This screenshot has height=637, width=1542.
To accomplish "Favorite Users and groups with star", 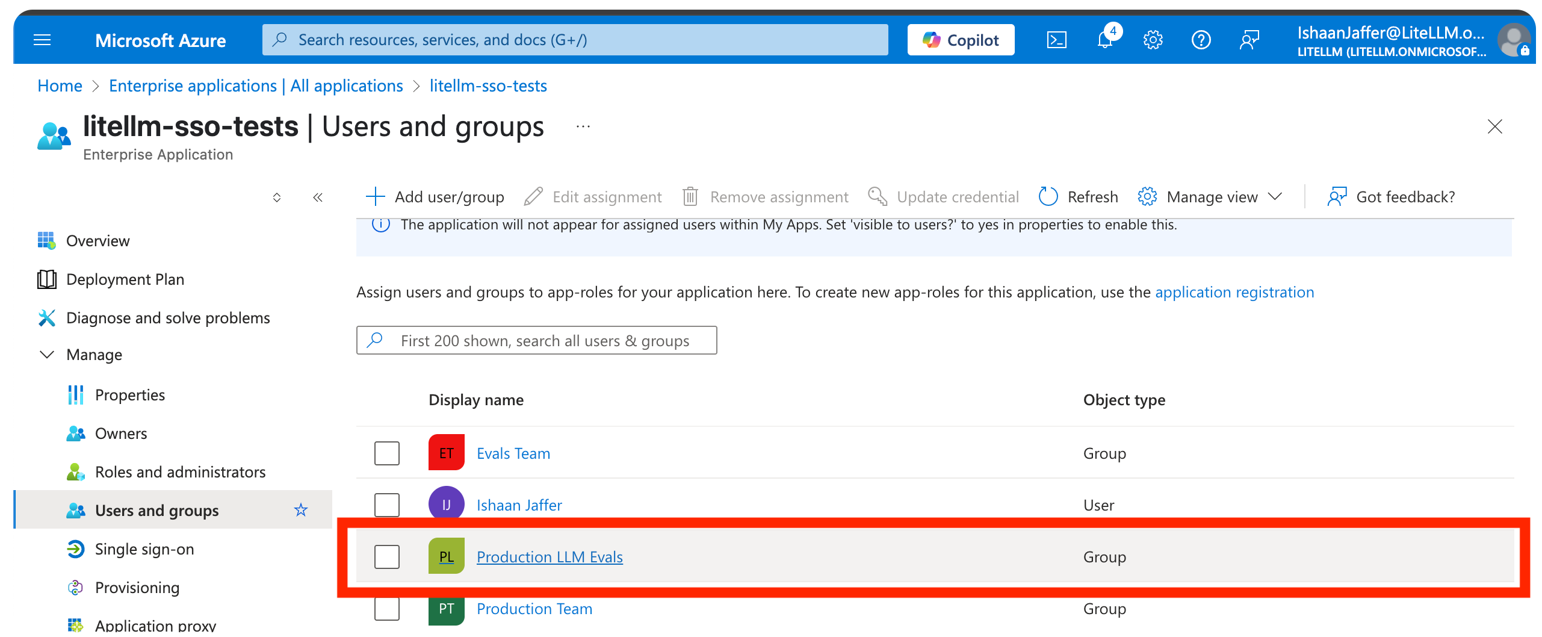I will pyautogui.click(x=300, y=511).
